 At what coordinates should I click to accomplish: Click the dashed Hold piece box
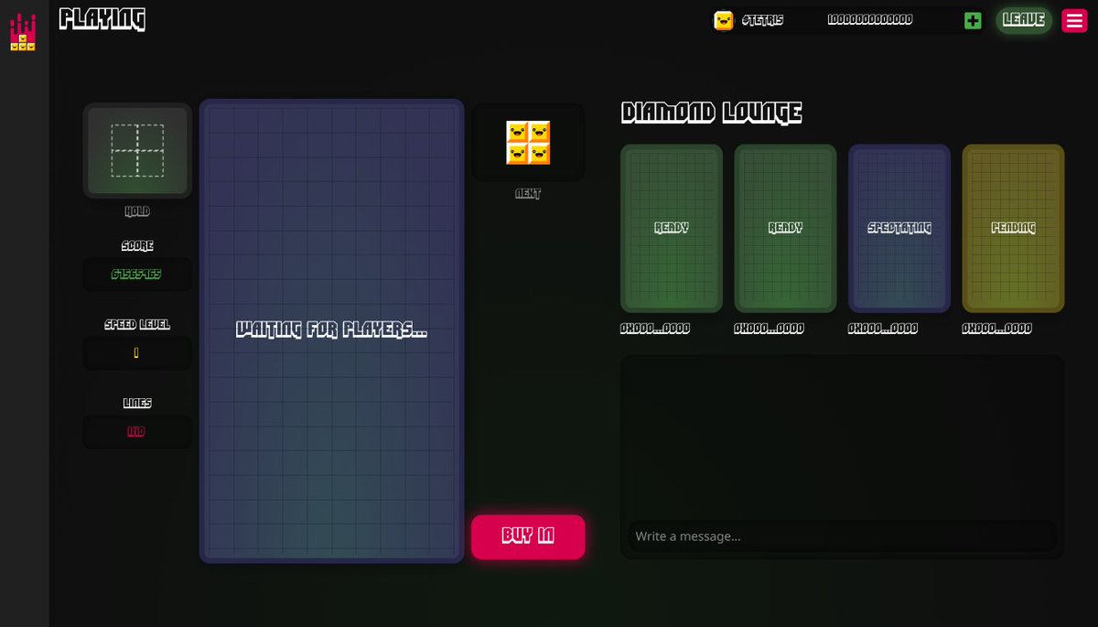click(x=137, y=151)
